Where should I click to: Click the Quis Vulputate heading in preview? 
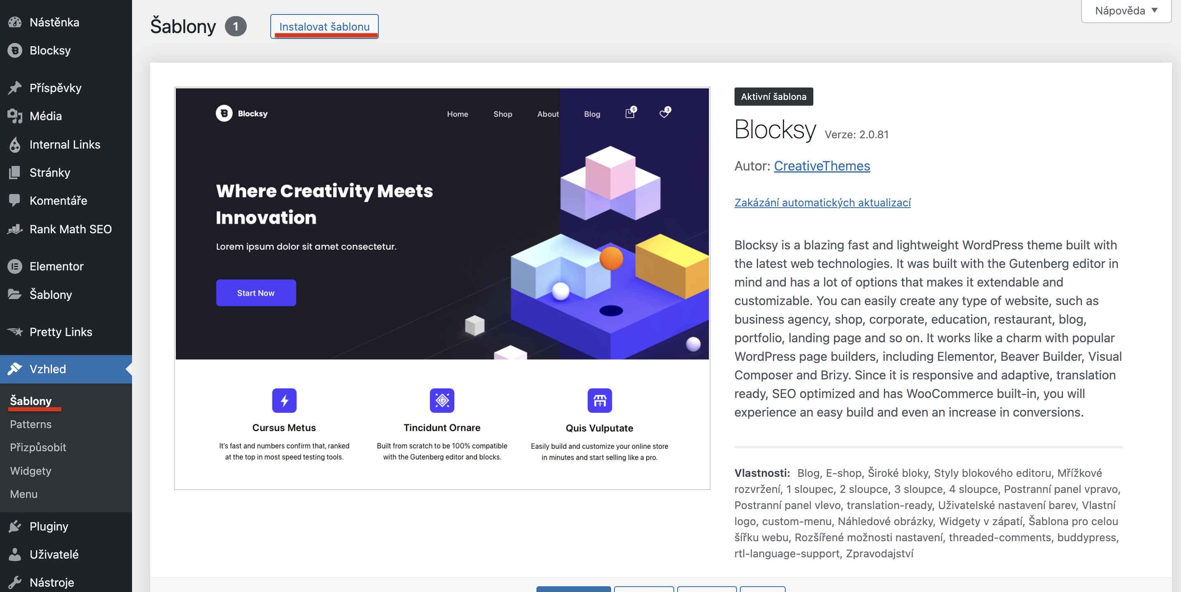tap(599, 428)
